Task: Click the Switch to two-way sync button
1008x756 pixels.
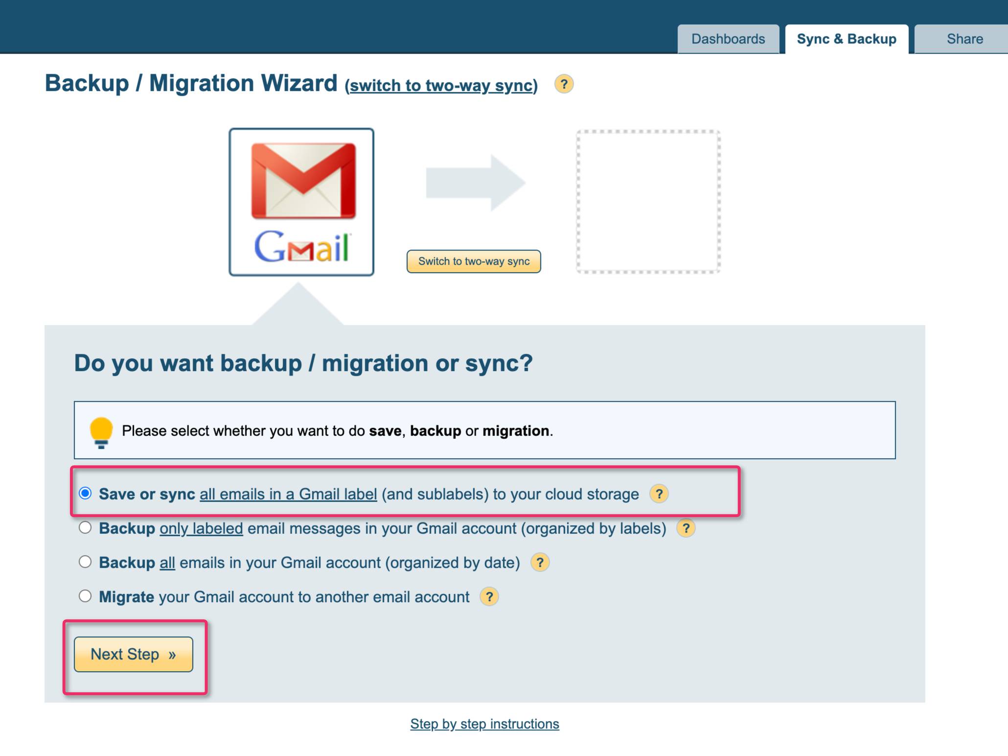Action: point(474,261)
